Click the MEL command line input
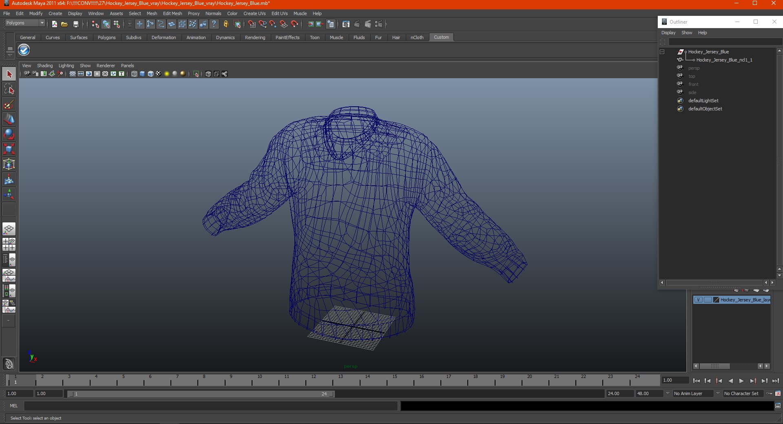 pyautogui.click(x=210, y=406)
